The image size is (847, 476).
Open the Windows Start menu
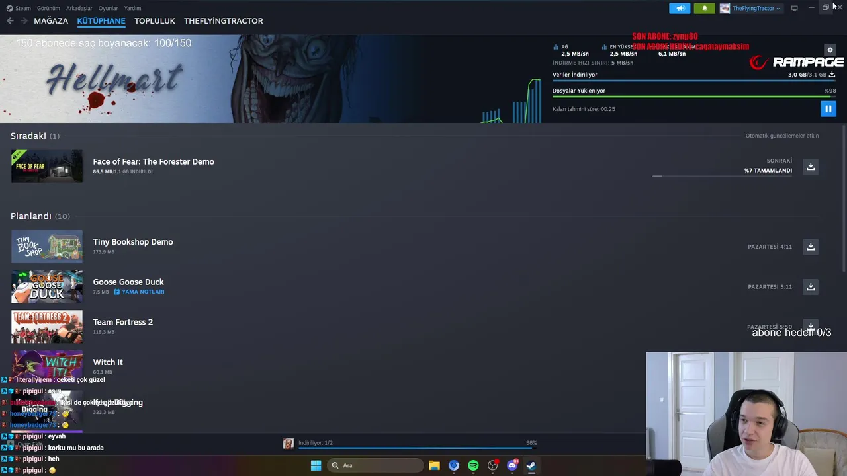pyautogui.click(x=316, y=465)
